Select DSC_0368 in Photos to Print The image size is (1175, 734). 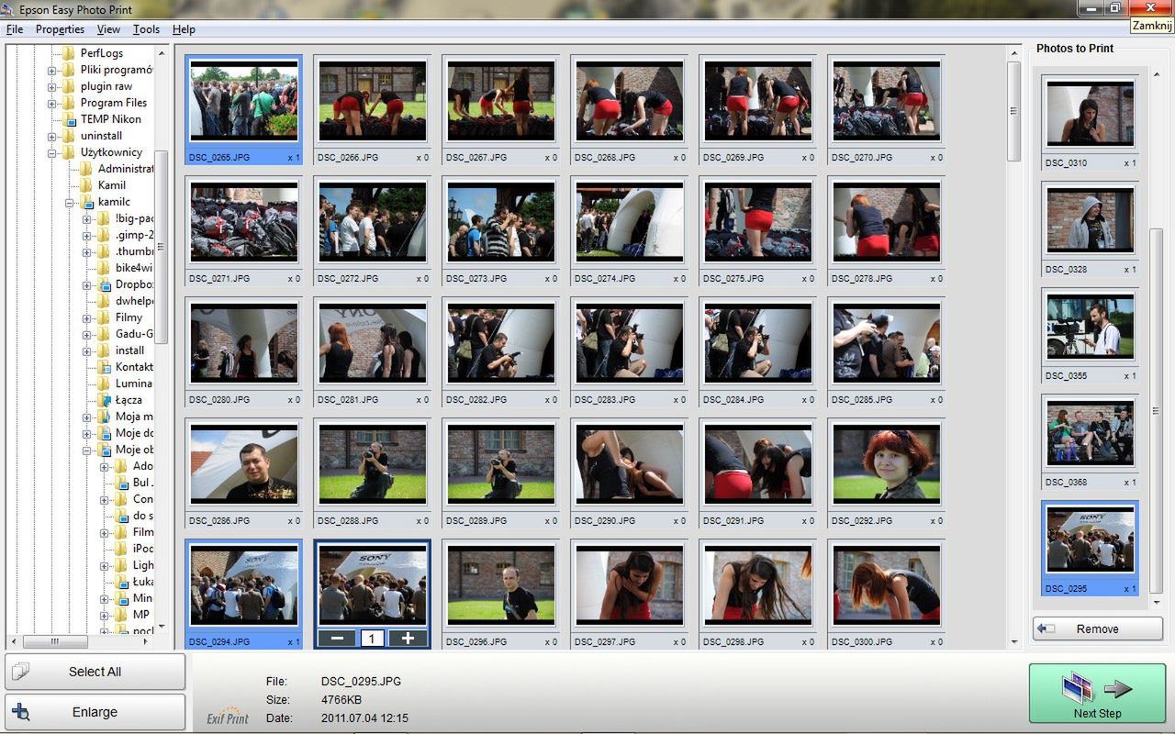tap(1091, 443)
